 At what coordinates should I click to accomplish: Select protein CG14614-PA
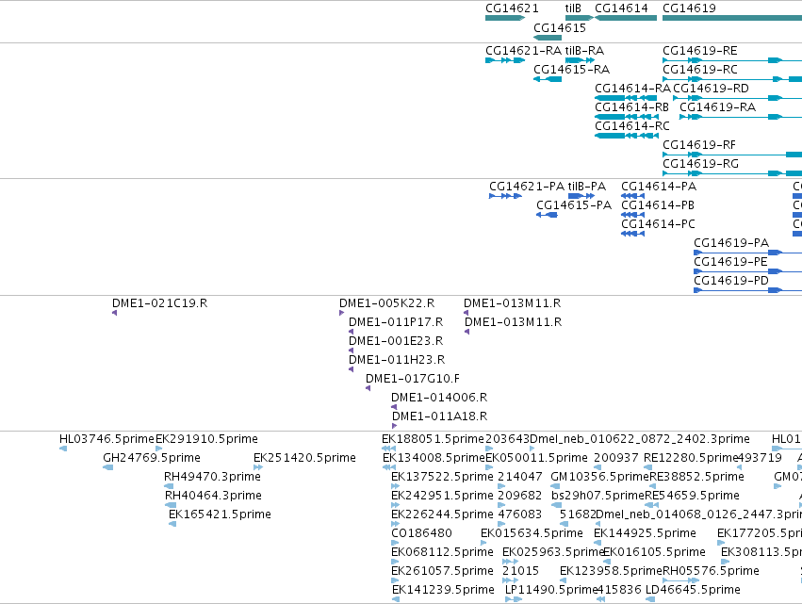(x=632, y=196)
